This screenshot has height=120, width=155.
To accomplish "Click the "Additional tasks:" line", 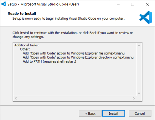I will click(x=27, y=45).
